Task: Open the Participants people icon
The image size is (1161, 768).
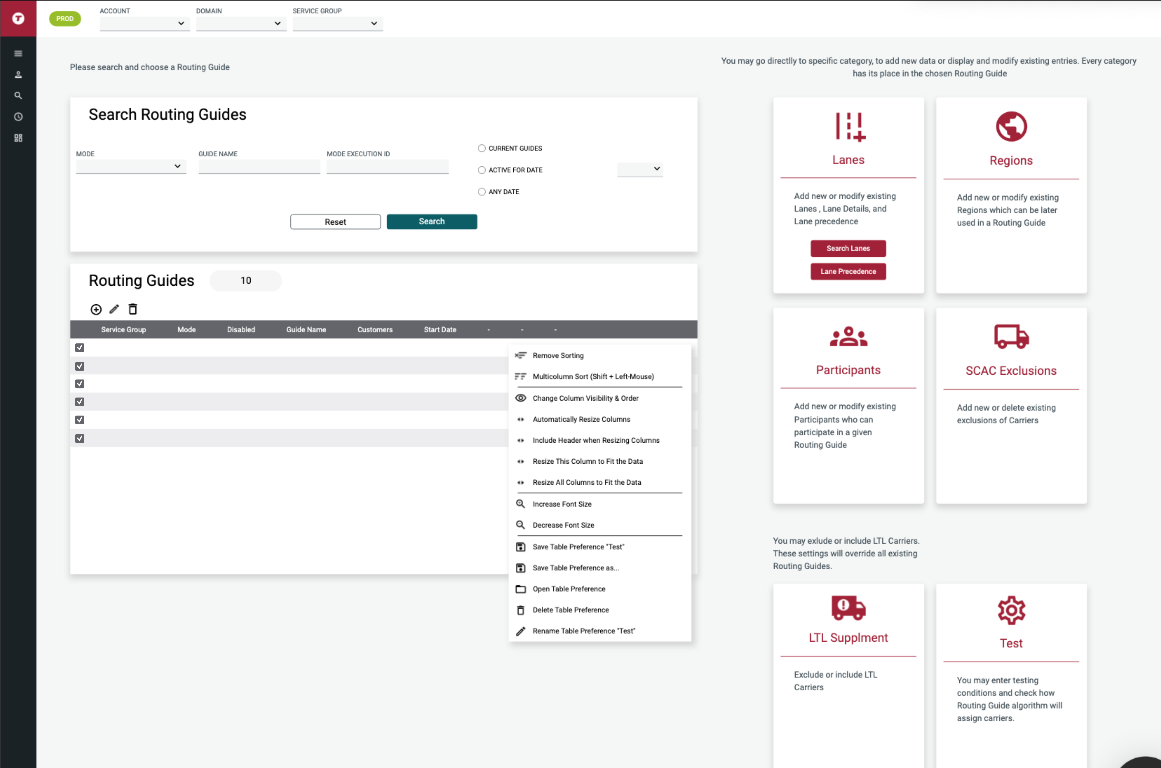Action: pos(848,336)
